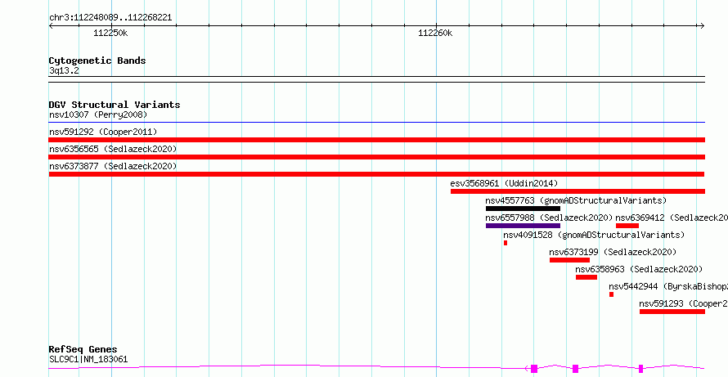The width and height of the screenshot is (728, 377).
Task: Click the DGV Structural Variants track heading
Action: [x=115, y=105]
